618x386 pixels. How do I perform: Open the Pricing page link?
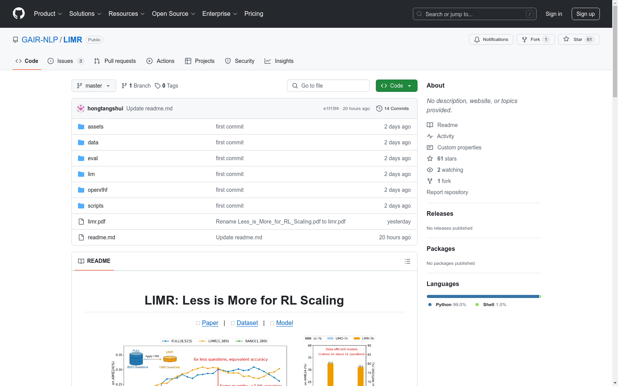pyautogui.click(x=254, y=14)
